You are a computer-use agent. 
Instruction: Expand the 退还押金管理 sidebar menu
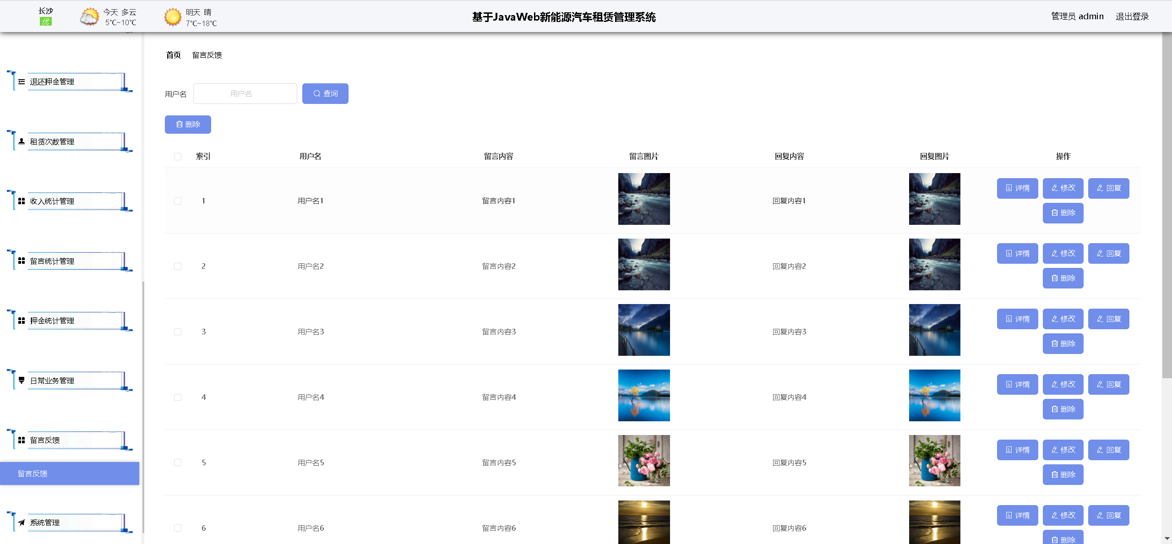[x=70, y=82]
